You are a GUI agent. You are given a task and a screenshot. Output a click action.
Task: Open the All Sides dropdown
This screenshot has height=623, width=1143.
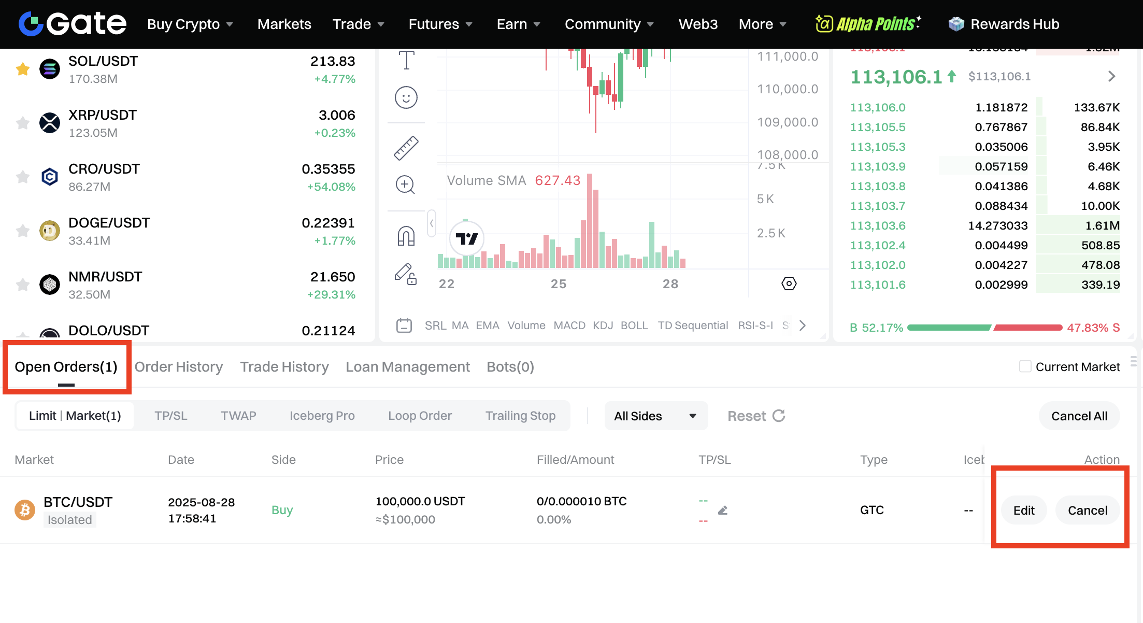655,416
